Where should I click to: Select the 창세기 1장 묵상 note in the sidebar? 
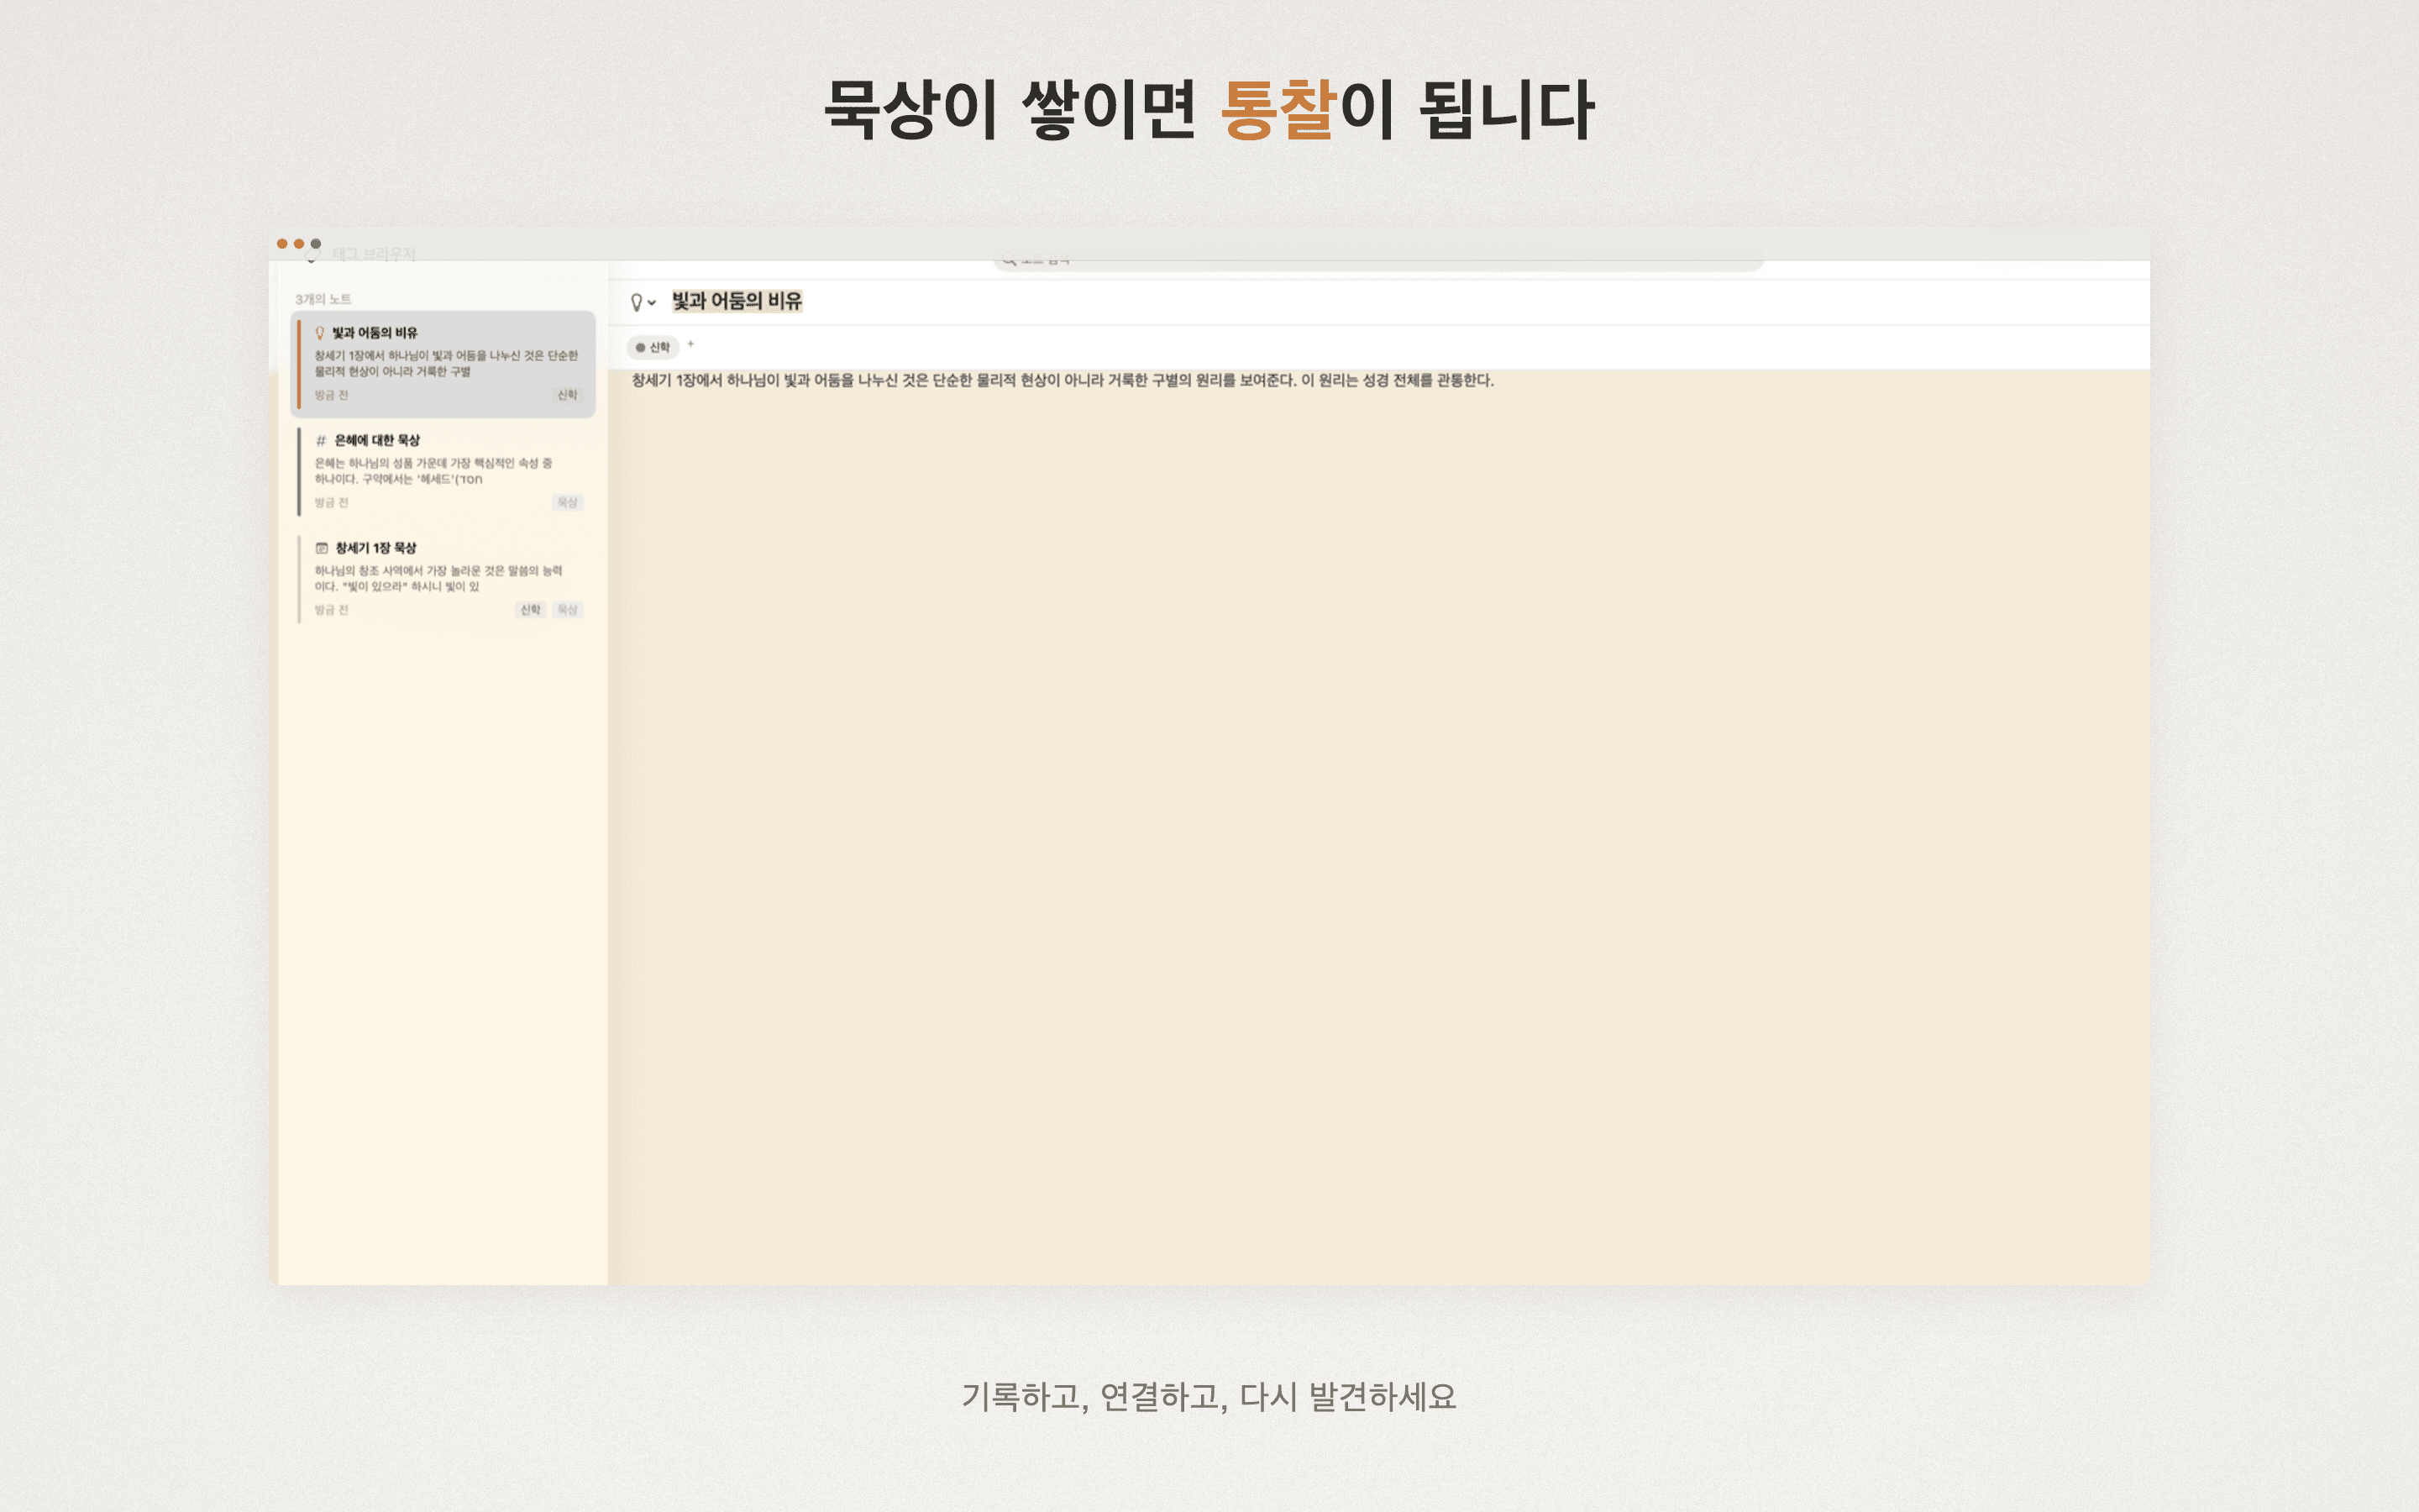coord(440,577)
